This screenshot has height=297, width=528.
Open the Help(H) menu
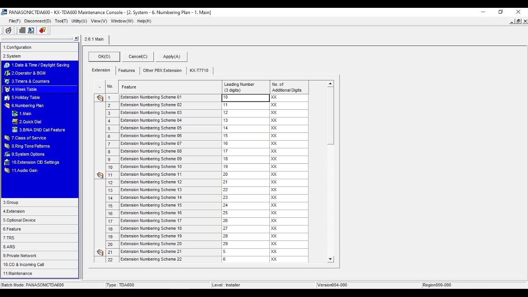click(144, 21)
